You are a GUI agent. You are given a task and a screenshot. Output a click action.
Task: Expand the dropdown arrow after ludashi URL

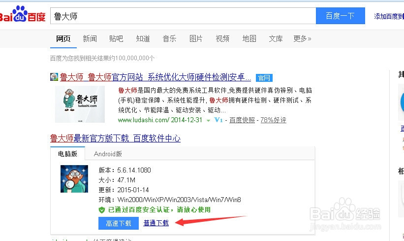click(x=208, y=120)
